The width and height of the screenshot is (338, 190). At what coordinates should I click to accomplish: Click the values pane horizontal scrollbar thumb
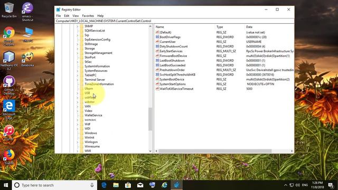click(215, 151)
